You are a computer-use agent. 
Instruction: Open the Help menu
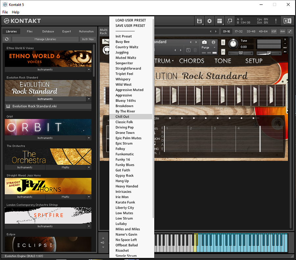[15, 12]
